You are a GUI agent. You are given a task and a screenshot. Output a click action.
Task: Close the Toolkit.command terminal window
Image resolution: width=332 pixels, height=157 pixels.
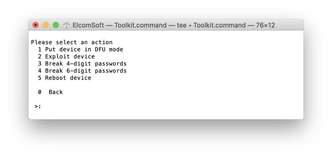point(36,25)
